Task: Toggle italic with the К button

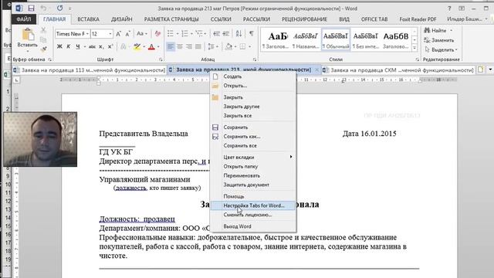Action: point(69,46)
